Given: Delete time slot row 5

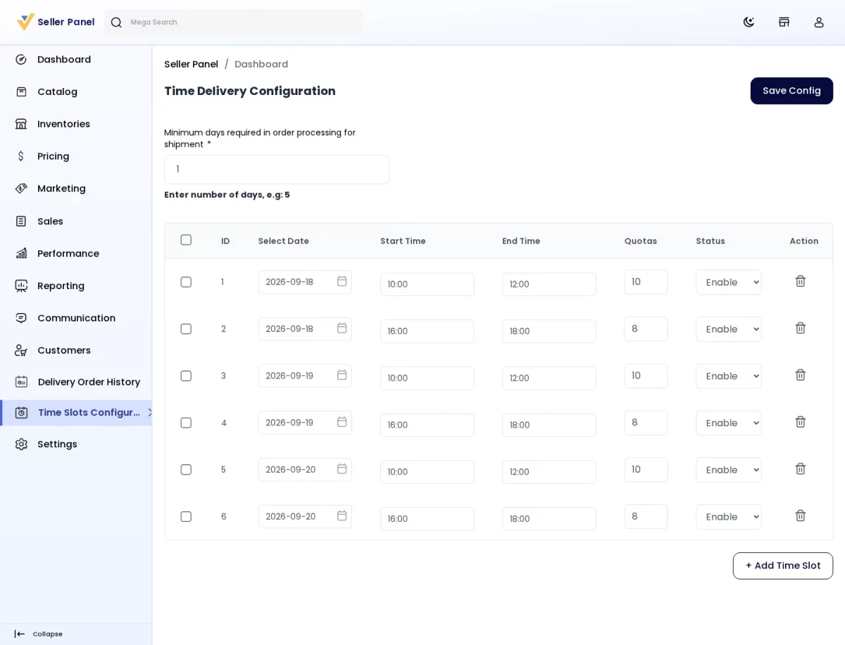Looking at the screenshot, I should coord(801,469).
